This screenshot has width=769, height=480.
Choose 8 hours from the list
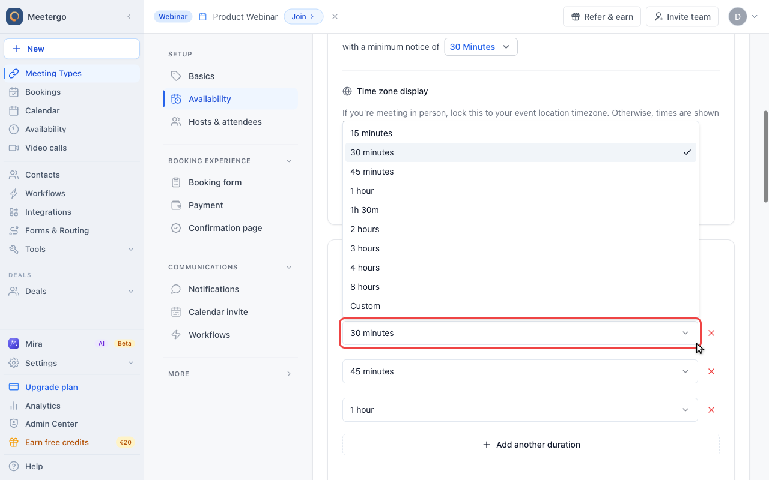pyautogui.click(x=521, y=287)
